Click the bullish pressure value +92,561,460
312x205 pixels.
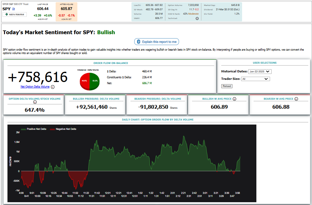(92, 107)
